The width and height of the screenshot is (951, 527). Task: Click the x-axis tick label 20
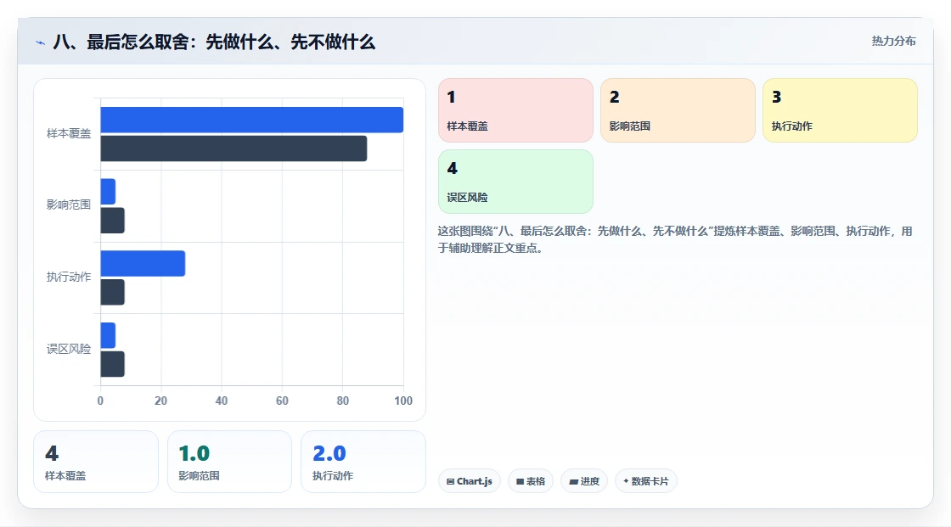(160, 401)
